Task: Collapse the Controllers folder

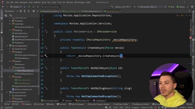Action: [10, 24]
